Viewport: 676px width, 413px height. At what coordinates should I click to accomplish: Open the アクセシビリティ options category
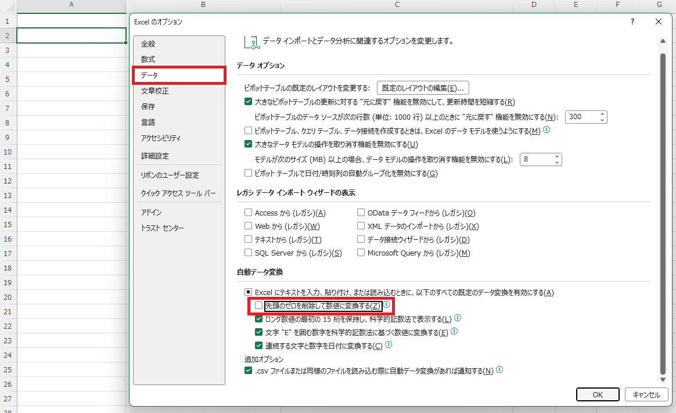179,138
